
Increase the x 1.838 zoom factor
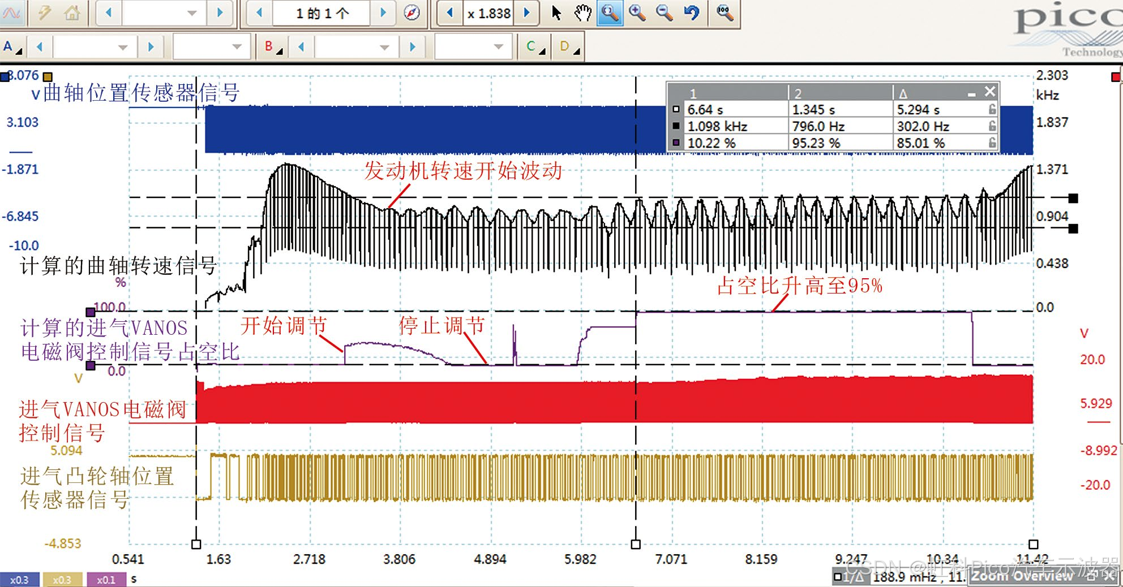point(527,12)
